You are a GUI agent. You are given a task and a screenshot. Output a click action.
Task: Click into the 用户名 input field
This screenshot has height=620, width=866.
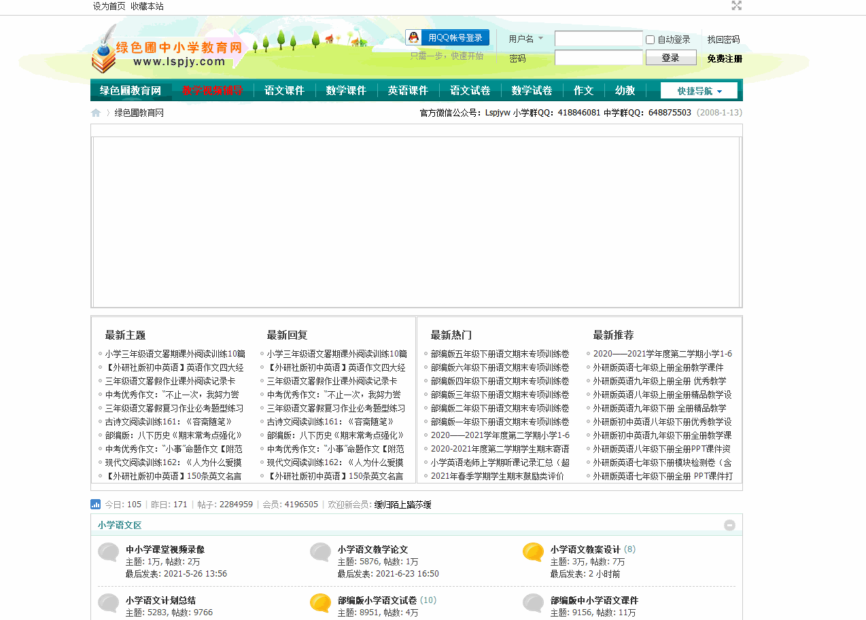tap(598, 39)
